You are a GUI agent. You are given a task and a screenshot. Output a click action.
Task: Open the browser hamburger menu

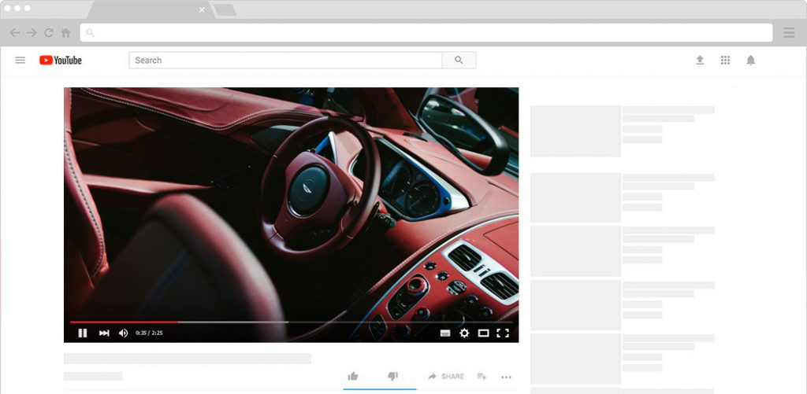789,33
